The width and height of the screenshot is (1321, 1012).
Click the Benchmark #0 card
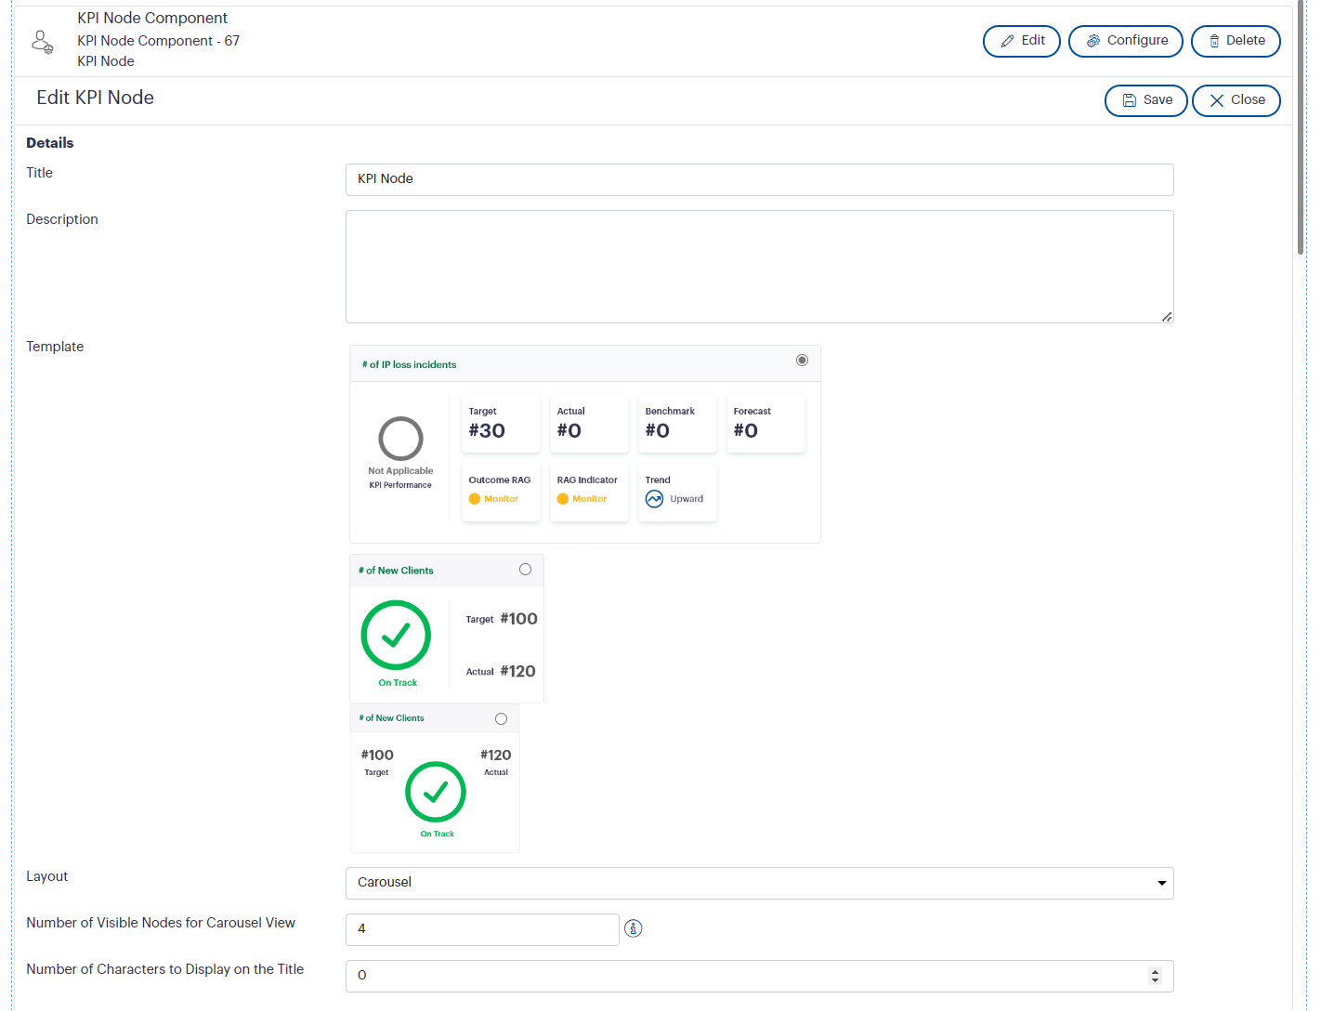point(677,424)
